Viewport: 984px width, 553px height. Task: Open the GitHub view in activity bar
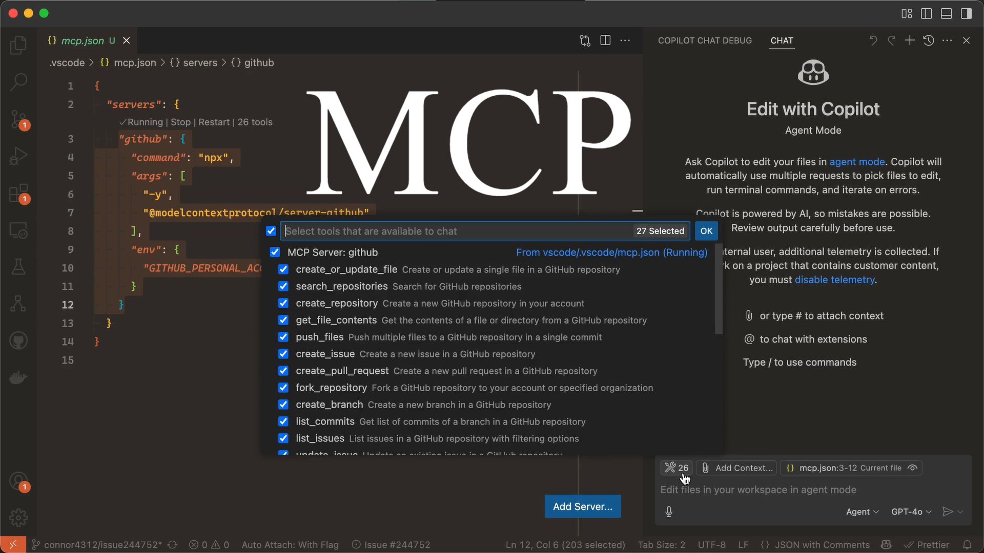(18, 341)
